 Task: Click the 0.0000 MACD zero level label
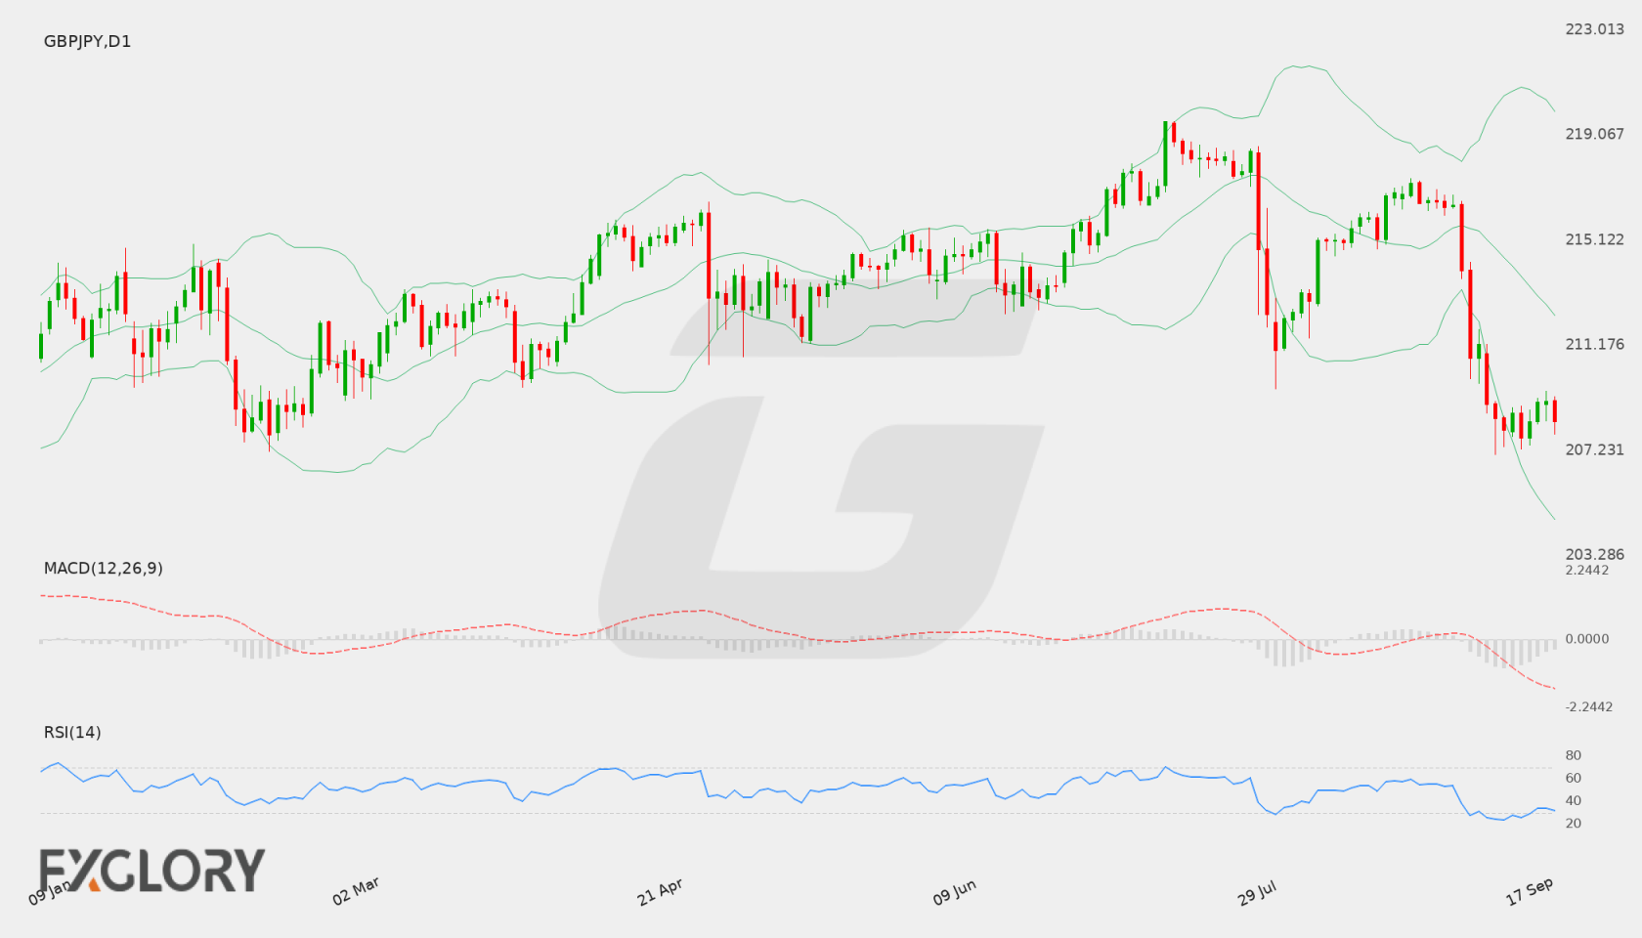[1586, 638]
